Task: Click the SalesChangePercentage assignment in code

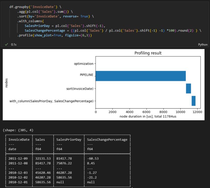Action: pos(113,30)
